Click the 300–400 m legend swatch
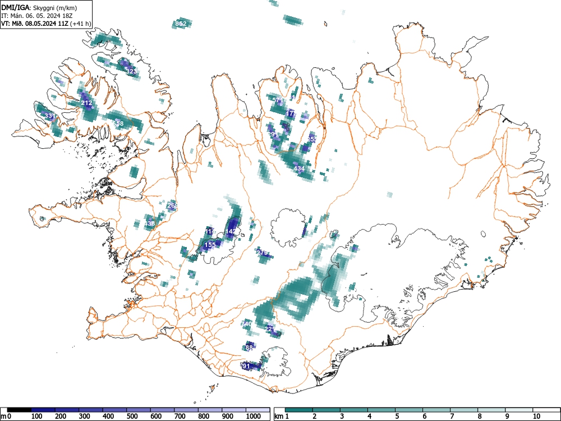561x421 pixels. click(91, 410)
